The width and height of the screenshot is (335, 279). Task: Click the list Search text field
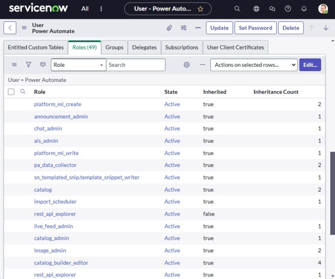136,65
